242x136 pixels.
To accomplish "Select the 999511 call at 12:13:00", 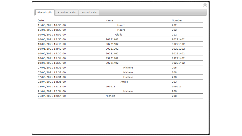I will point(120,86).
